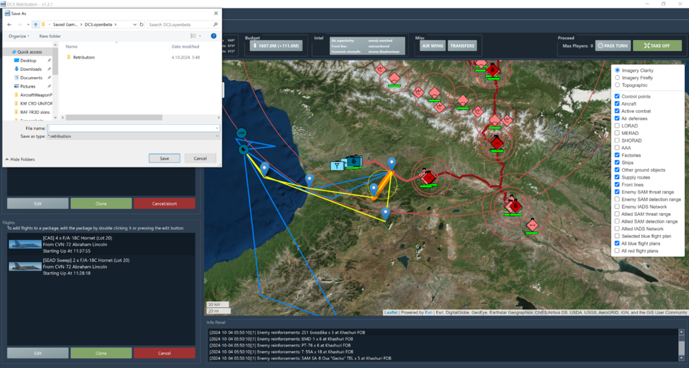Open the blue Help icon in Save As dialog
The width and height of the screenshot is (689, 368).
pyautogui.click(x=214, y=36)
